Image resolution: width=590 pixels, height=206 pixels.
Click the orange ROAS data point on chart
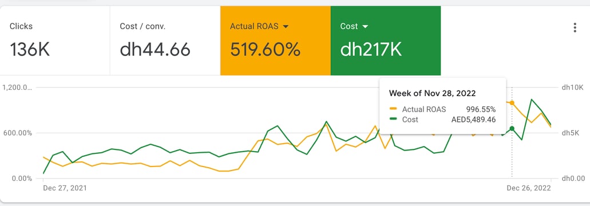[512, 102]
